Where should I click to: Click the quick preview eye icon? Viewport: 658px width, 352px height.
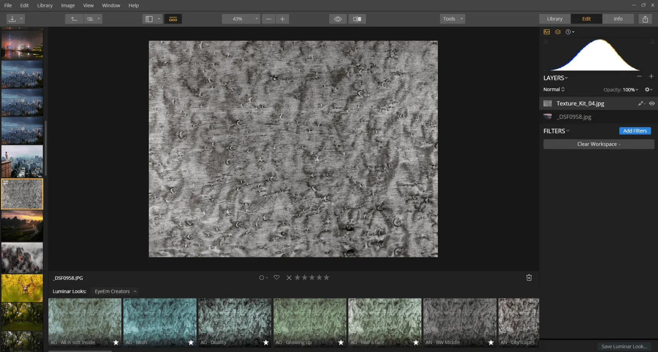[338, 19]
